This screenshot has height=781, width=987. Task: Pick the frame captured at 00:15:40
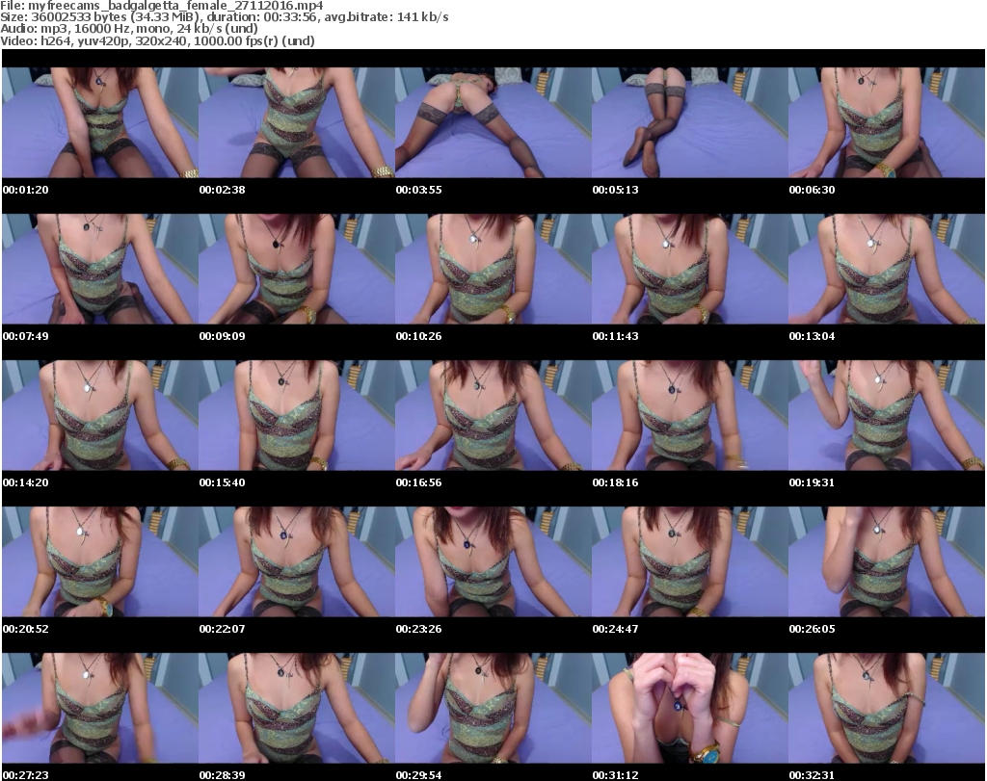[297, 416]
